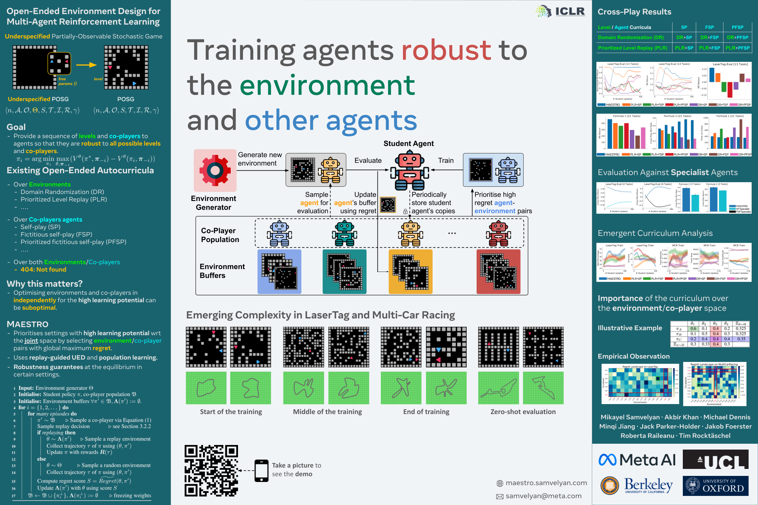Image resolution: width=758 pixels, height=505 pixels.
Task: Click the DR+SP table cell
Action: coord(684,37)
